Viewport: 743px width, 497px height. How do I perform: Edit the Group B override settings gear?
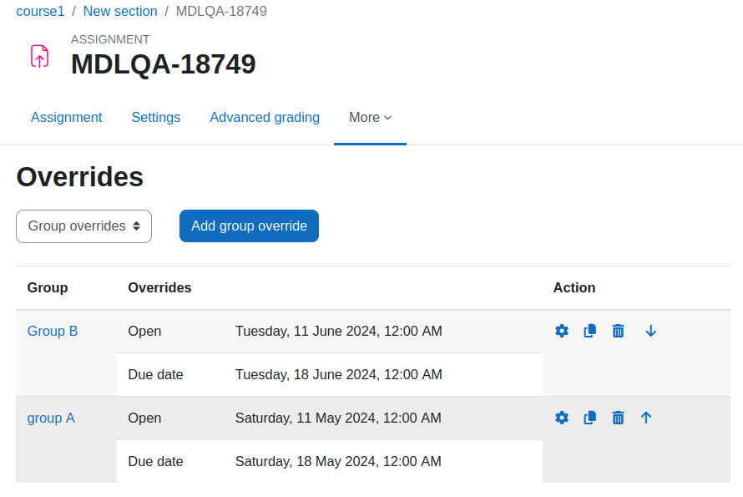tap(562, 331)
